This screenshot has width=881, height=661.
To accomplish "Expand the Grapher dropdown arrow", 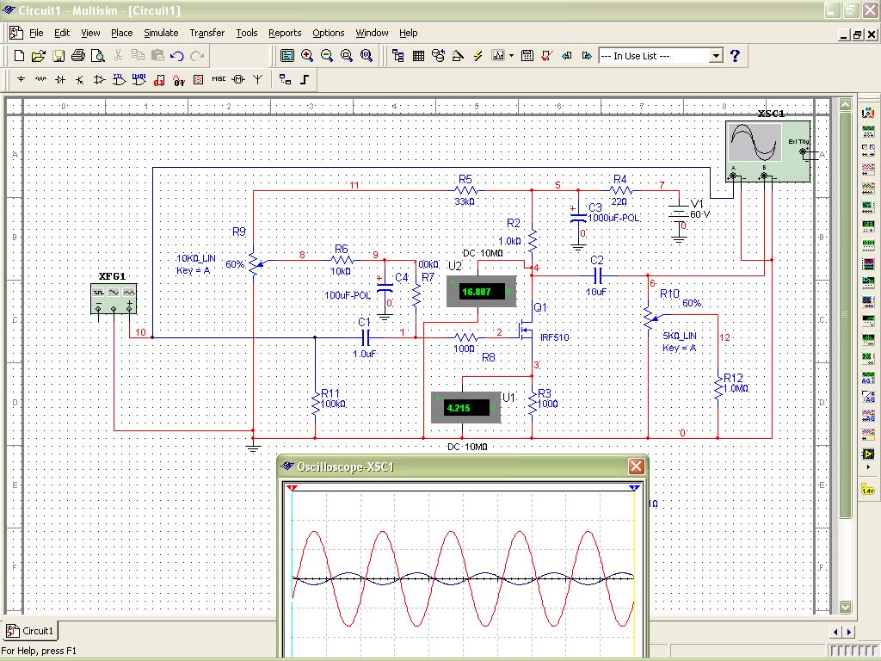I will point(511,56).
